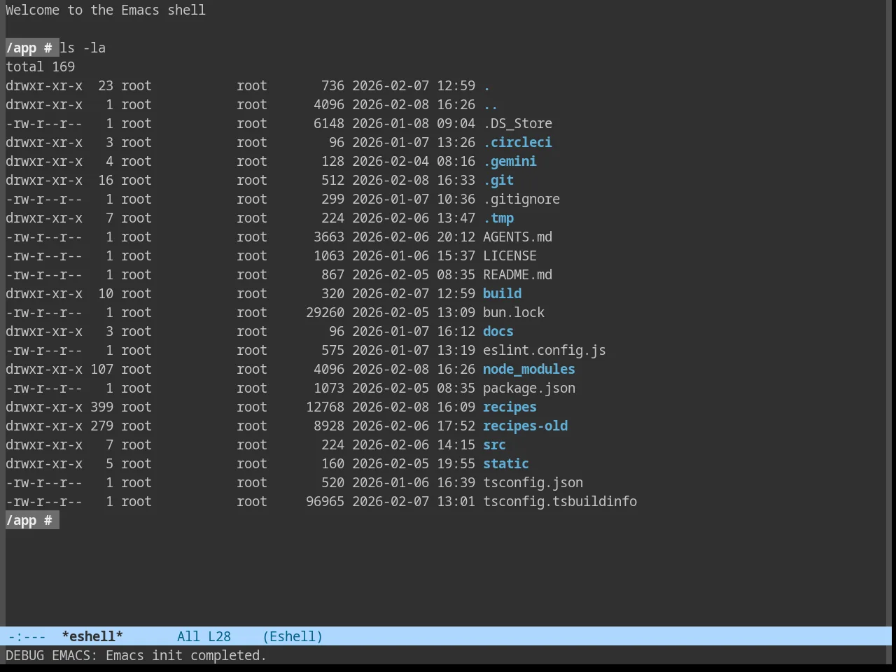Click the empty /app # prompt at the bottom

pos(32,520)
